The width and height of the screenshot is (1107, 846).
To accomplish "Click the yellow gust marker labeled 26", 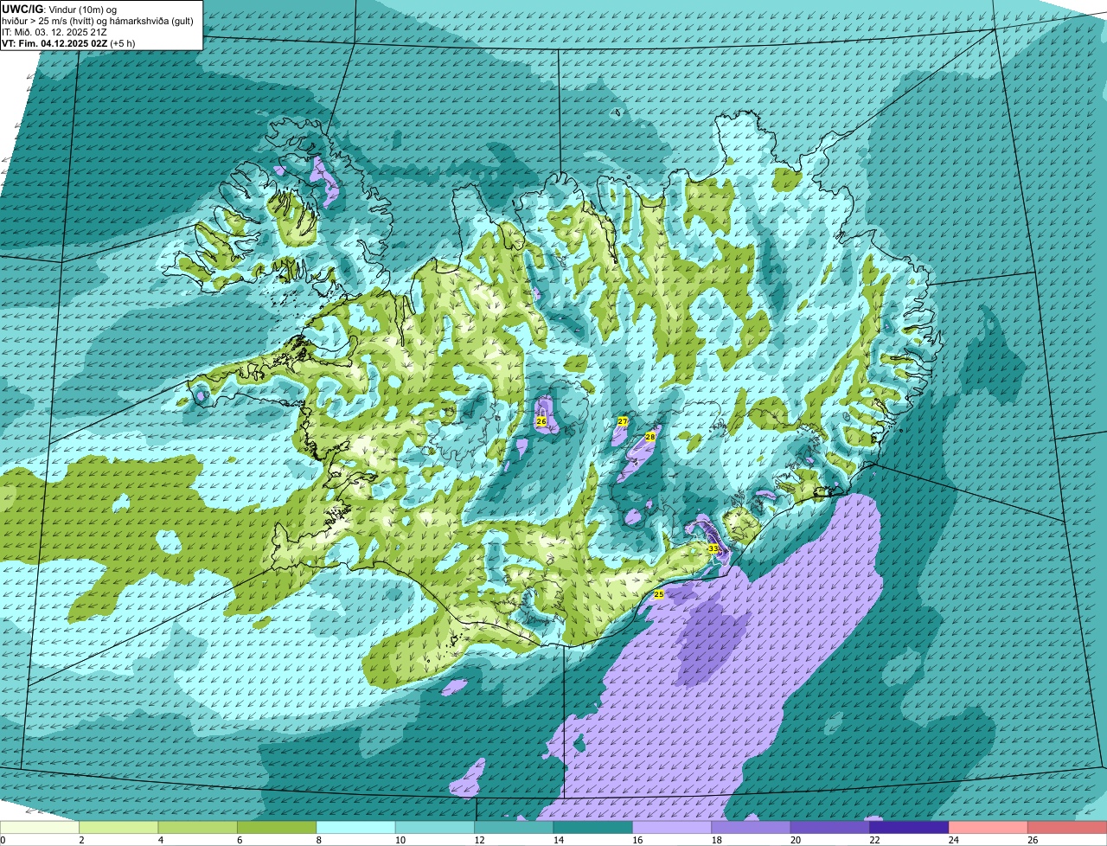I will tap(541, 421).
